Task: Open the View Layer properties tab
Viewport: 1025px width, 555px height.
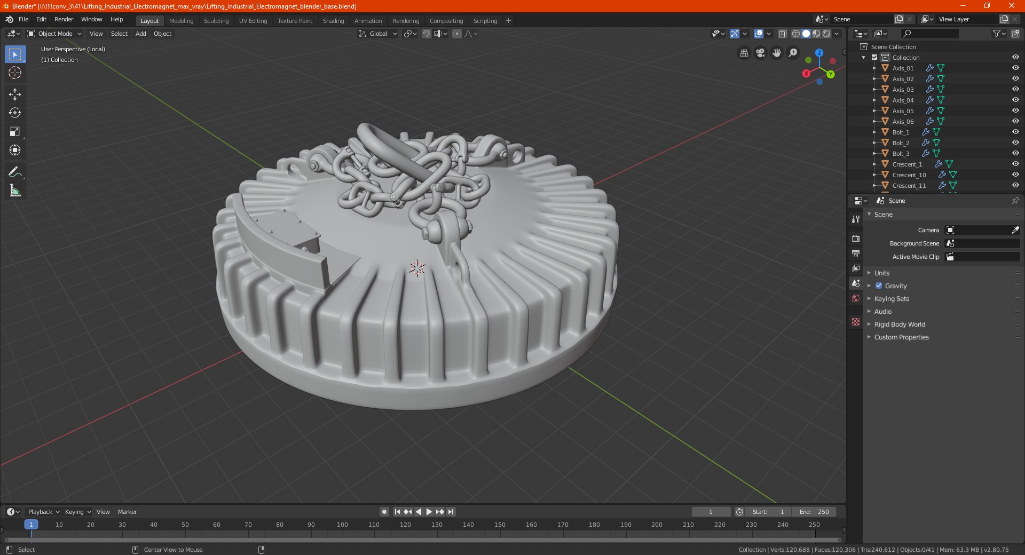Action: (x=856, y=268)
